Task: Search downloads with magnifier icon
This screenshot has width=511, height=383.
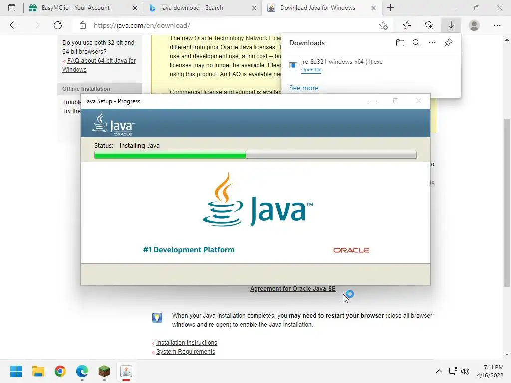Action: [416, 43]
